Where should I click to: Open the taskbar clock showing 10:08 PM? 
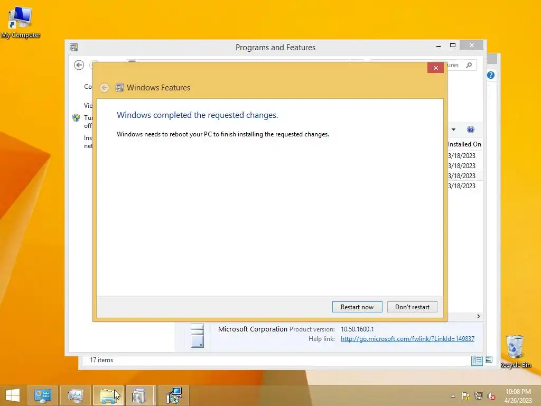(x=518, y=396)
